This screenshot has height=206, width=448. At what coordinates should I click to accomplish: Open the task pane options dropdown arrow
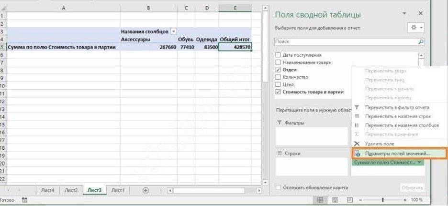coord(404,13)
